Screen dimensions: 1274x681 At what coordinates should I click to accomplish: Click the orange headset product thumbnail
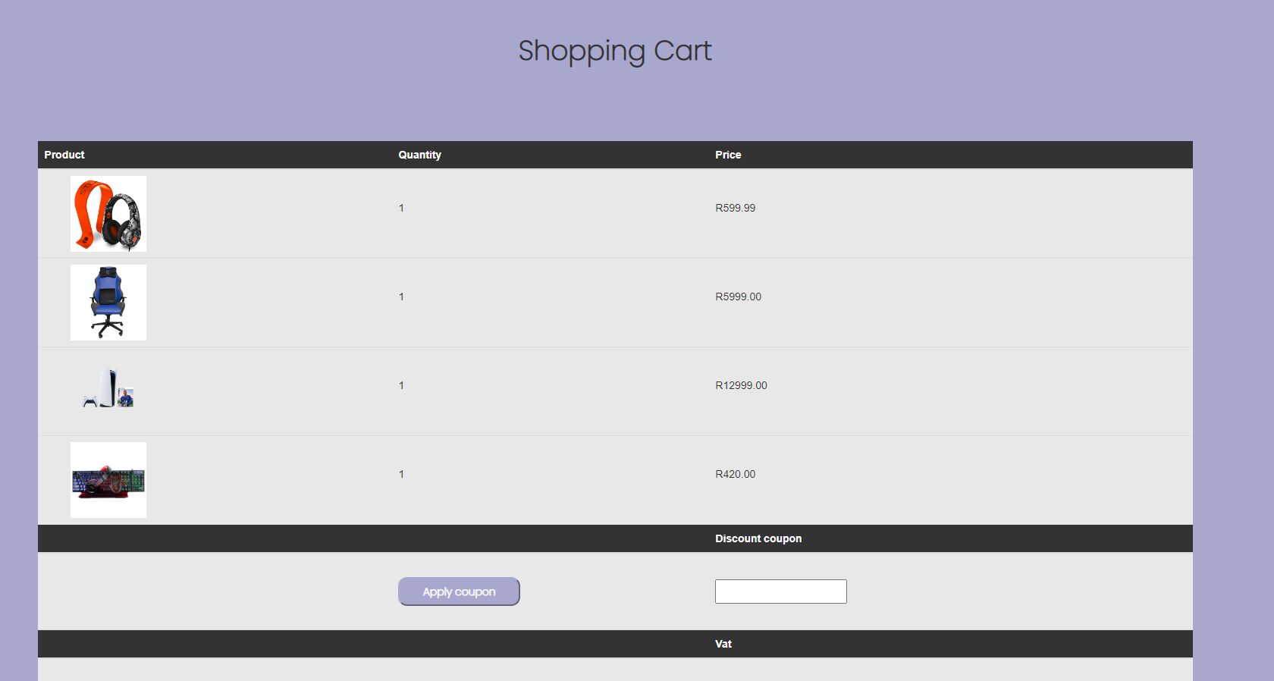point(108,214)
